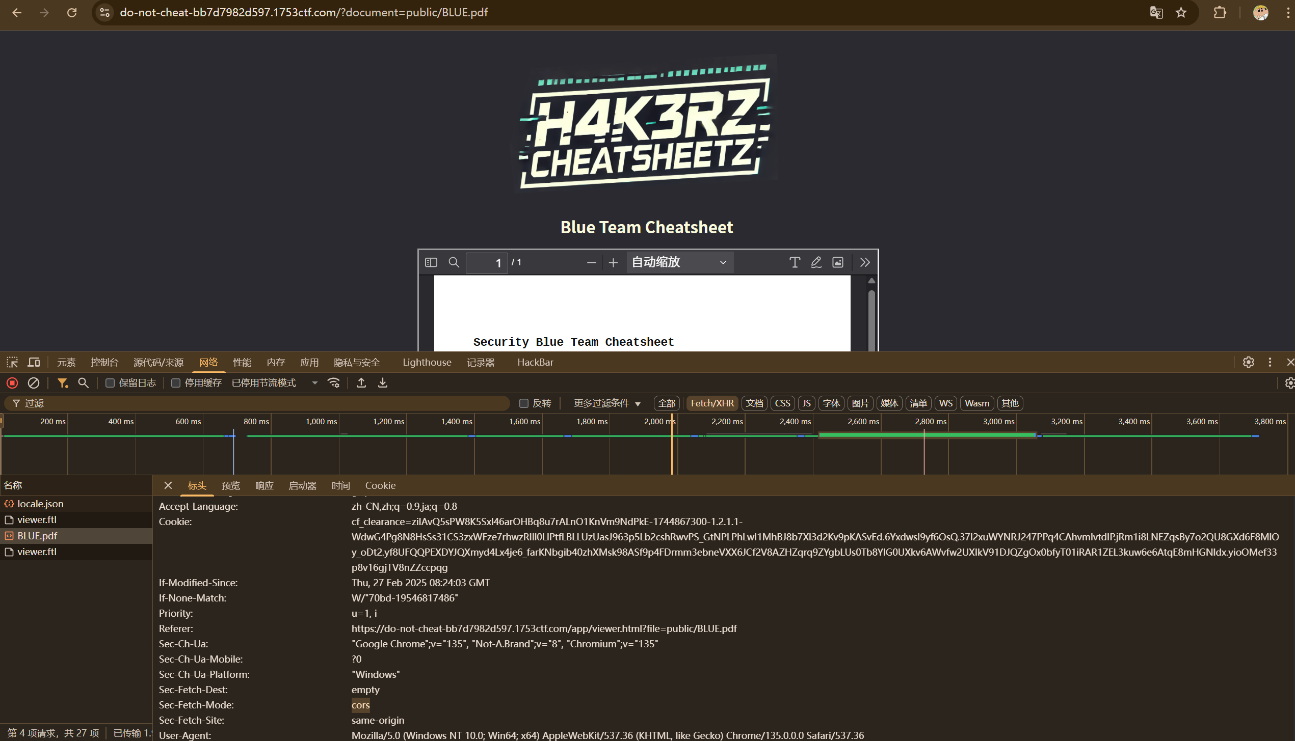Enable 停用缓存 checkbox
Viewport: 1295px width, 741px height.
tap(176, 383)
